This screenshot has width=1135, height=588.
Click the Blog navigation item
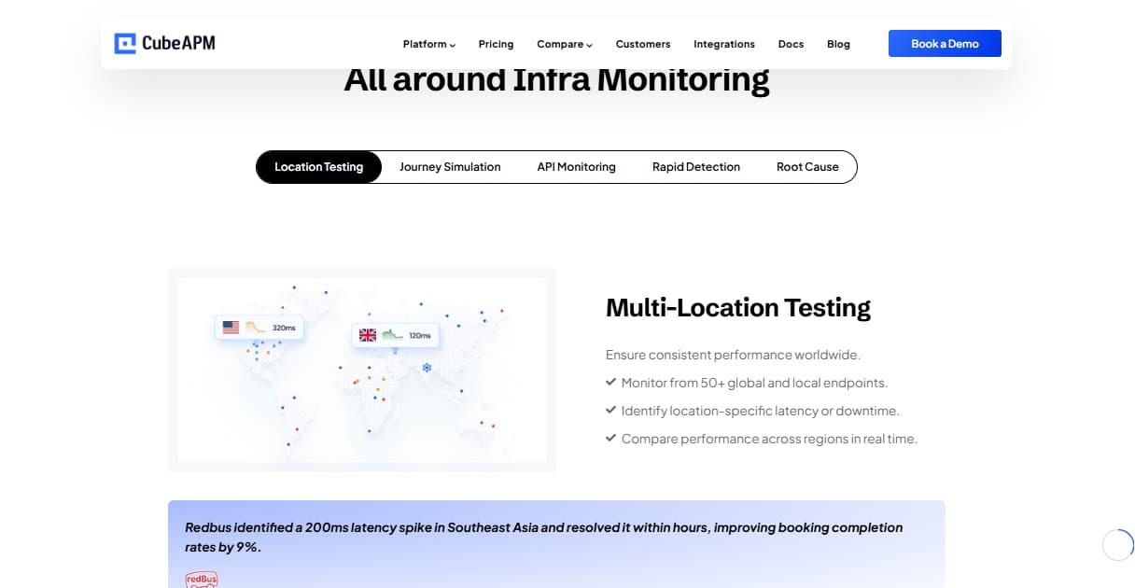(x=837, y=43)
